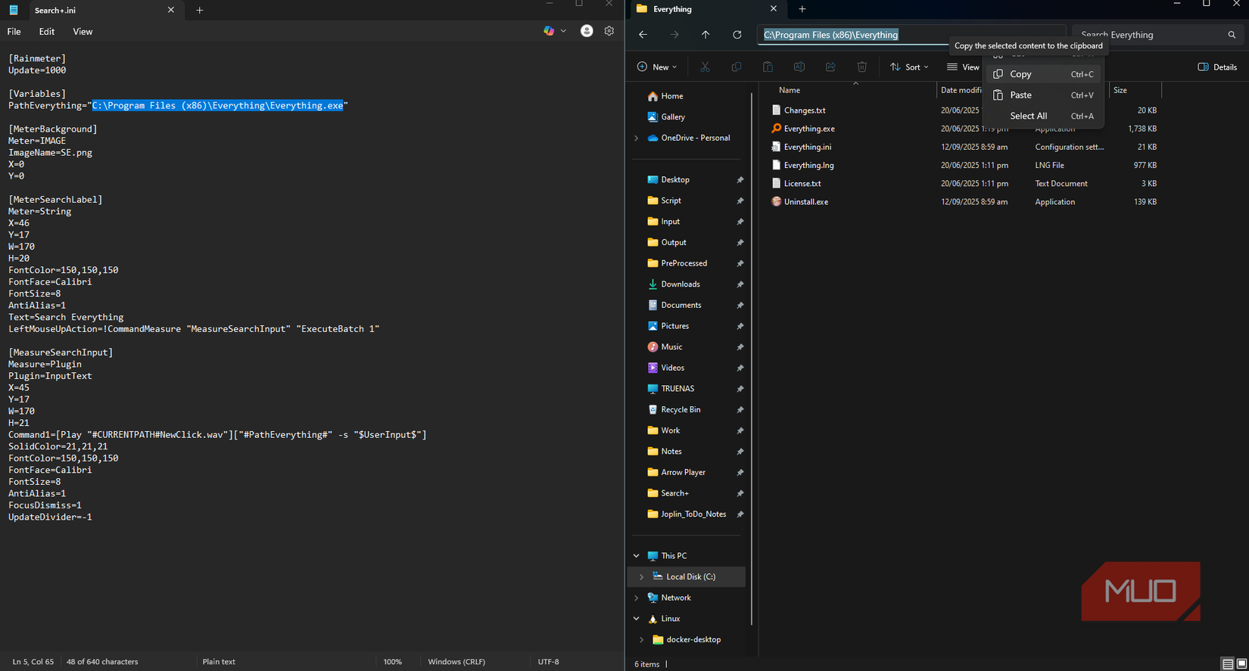Click Select All in context menu
Screen dimensions: 1249x671
point(1028,116)
